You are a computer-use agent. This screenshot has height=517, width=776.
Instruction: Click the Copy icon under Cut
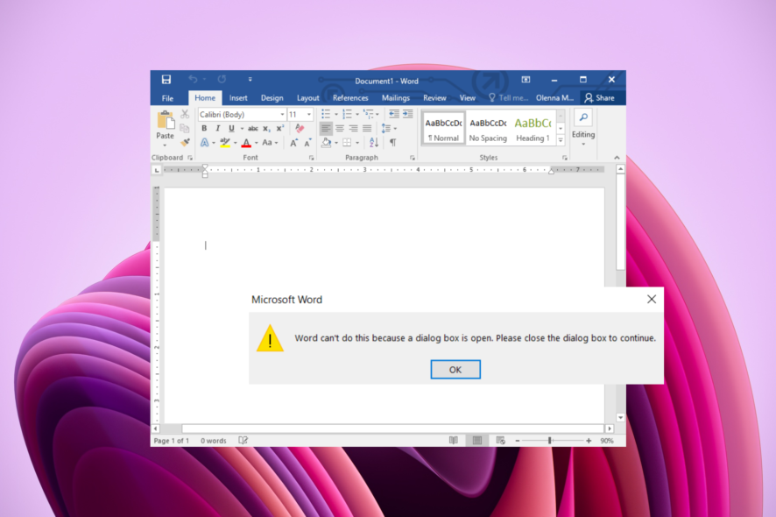point(185,128)
